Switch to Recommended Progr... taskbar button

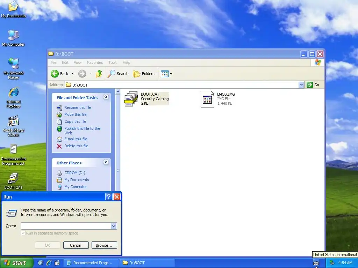click(91, 263)
